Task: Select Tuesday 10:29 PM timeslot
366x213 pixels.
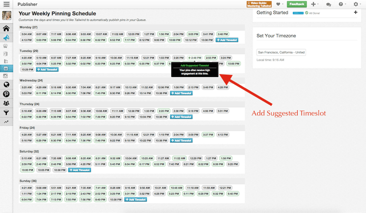Action: 27,69
